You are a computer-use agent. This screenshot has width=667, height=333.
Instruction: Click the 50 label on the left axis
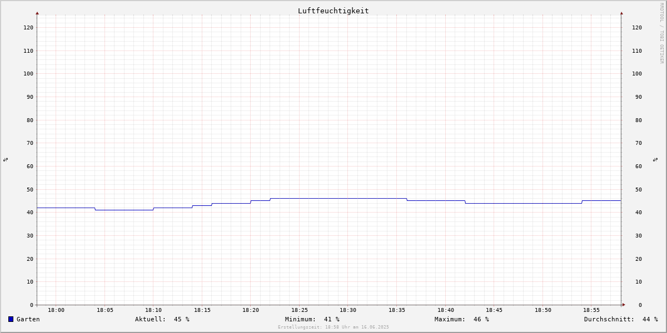(30, 189)
